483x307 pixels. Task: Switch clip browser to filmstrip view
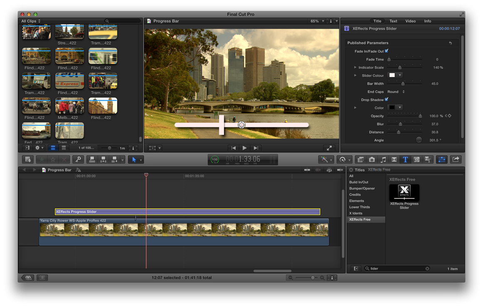pos(53,148)
